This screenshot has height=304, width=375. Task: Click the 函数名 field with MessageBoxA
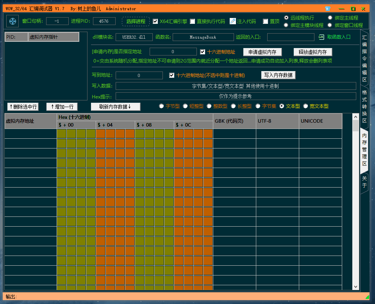tap(203, 37)
